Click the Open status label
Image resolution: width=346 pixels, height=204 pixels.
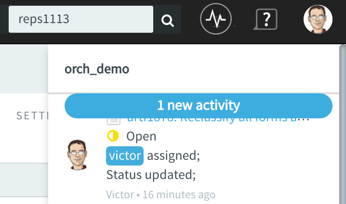(x=141, y=136)
